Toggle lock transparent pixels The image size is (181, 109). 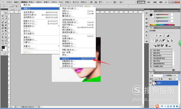point(155,79)
